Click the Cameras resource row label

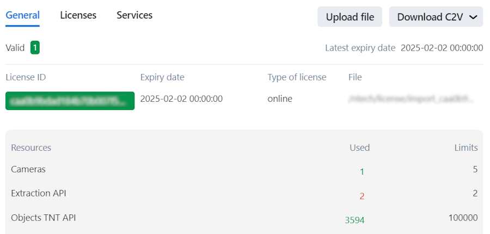(28, 169)
